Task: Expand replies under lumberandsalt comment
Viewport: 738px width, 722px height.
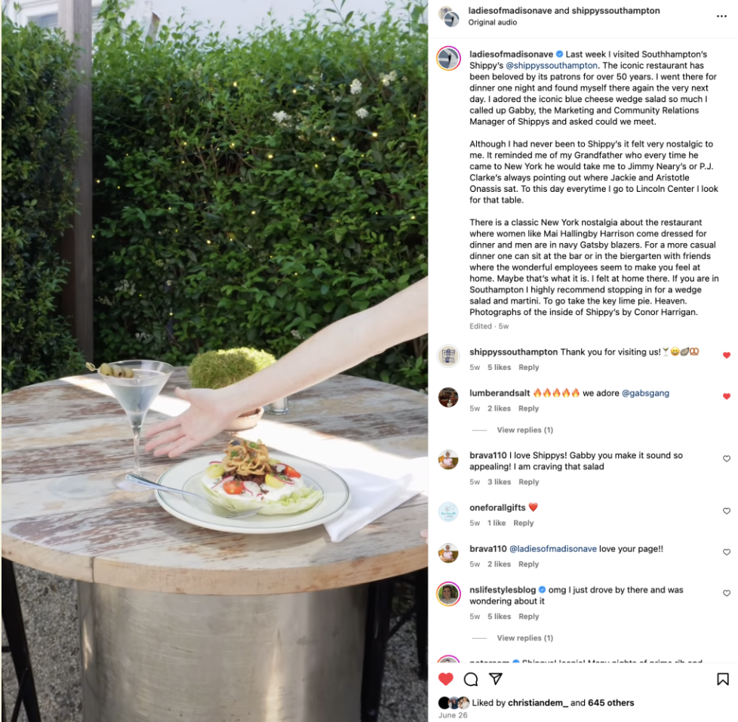Action: (524, 430)
